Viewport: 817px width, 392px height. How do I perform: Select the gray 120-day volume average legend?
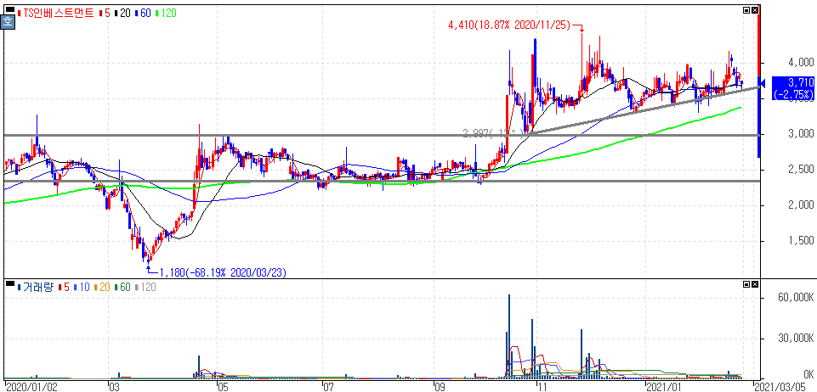146,287
